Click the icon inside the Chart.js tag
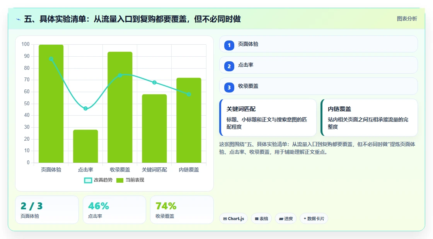This screenshot has height=239, width=433. [225, 219]
